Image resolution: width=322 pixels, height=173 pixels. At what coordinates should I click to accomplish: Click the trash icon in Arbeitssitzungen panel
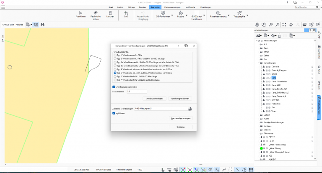click(x=280, y=36)
